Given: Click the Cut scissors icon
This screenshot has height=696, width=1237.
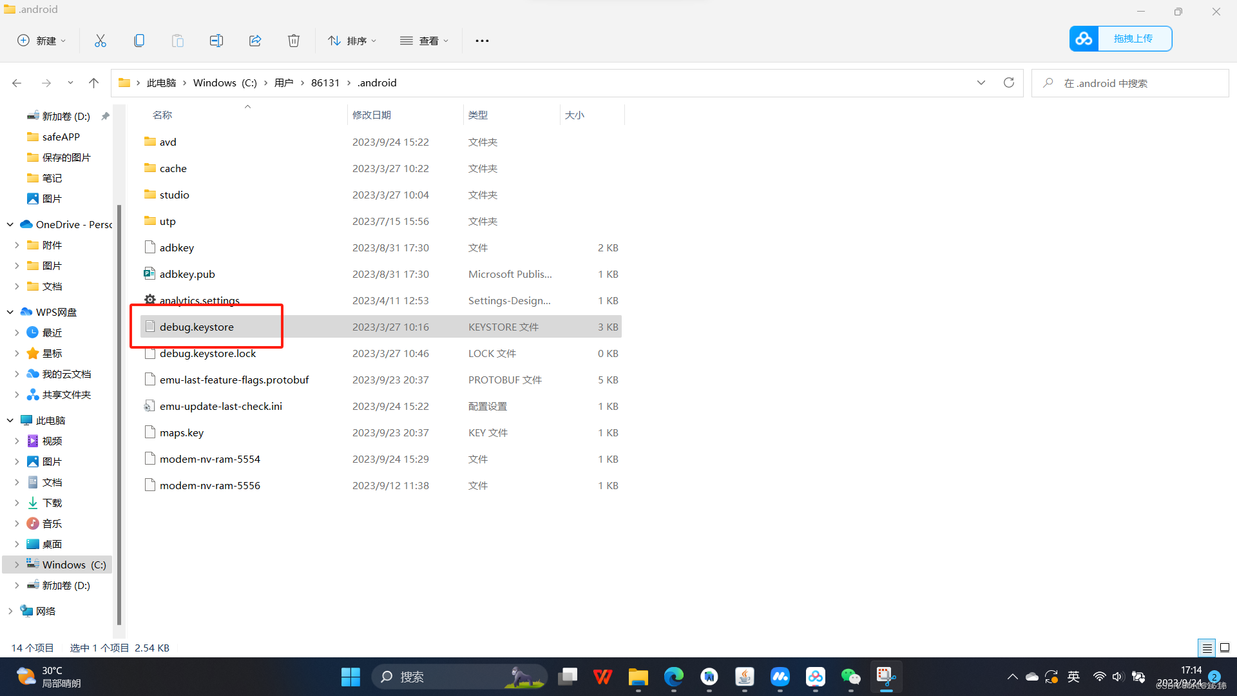Looking at the screenshot, I should click(x=101, y=41).
